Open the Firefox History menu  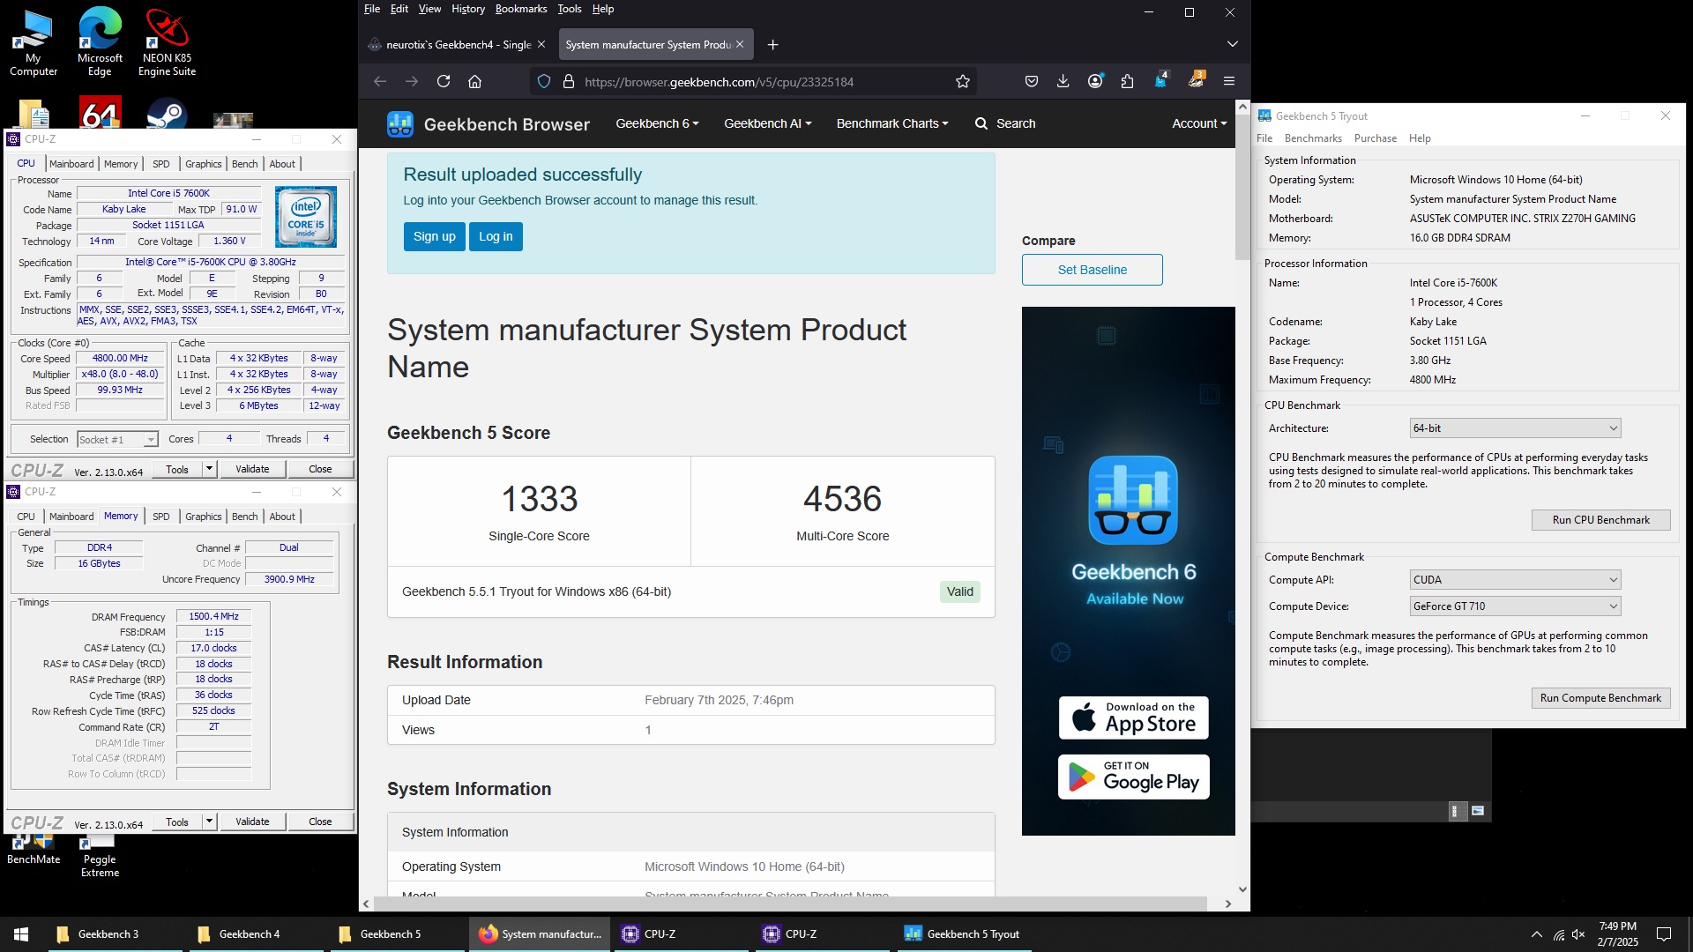click(467, 9)
